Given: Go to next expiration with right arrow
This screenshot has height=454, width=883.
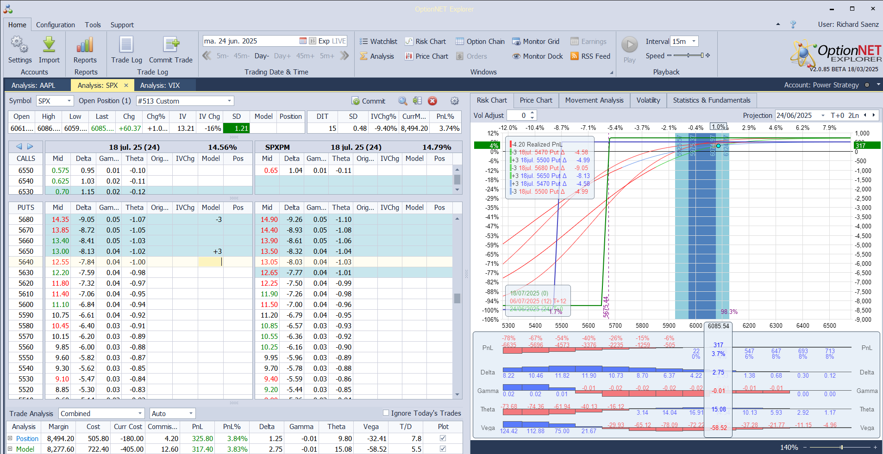Looking at the screenshot, I should [30, 146].
